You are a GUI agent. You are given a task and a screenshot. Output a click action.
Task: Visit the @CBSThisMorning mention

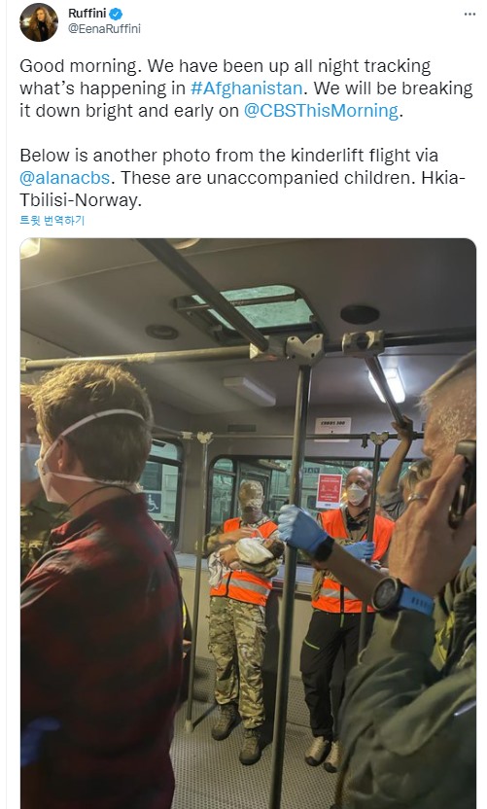[321, 111]
